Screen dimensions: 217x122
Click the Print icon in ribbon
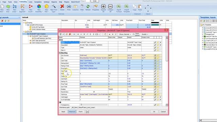pos(69,6)
